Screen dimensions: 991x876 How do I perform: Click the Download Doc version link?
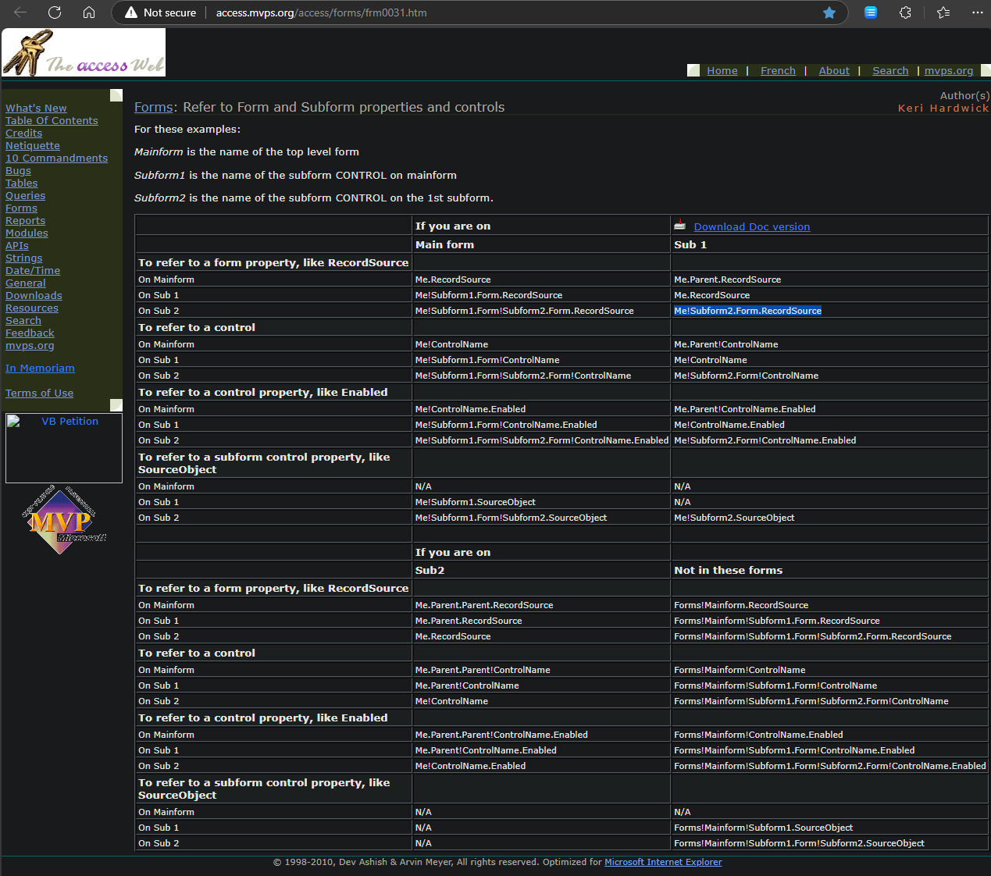pyautogui.click(x=752, y=226)
